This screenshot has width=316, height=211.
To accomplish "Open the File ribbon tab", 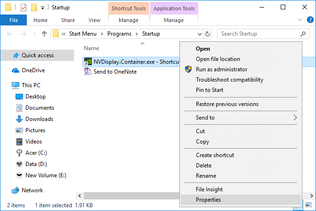I will (14, 20).
